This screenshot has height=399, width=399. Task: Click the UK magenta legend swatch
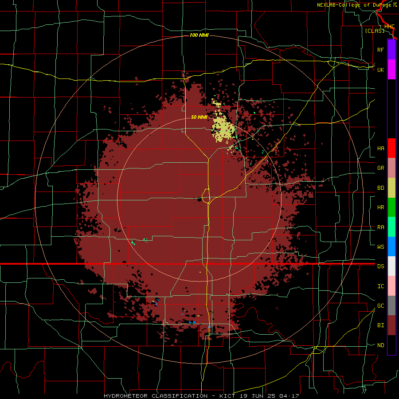391,70
